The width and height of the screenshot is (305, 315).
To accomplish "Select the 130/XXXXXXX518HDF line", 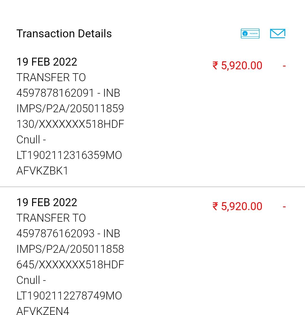I will (x=70, y=124).
